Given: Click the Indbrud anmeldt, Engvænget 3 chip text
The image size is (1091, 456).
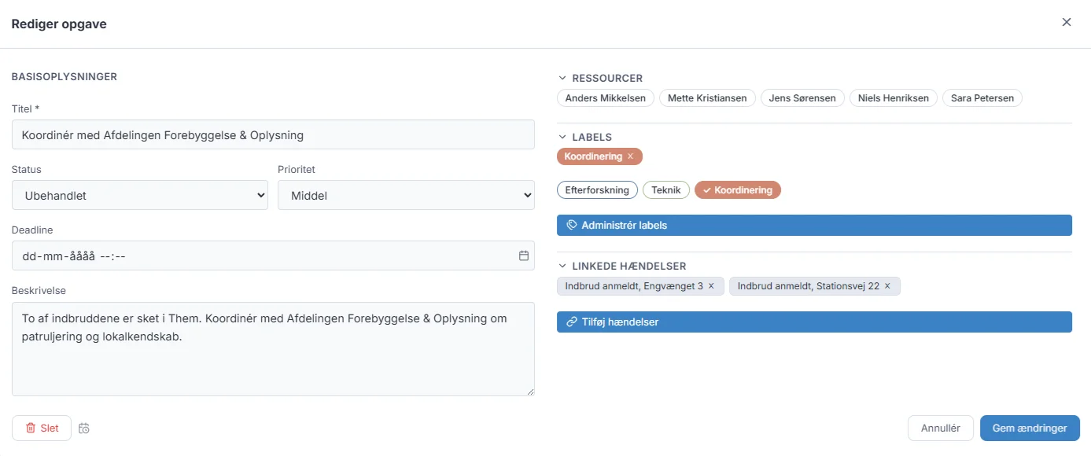Looking at the screenshot, I should (634, 286).
